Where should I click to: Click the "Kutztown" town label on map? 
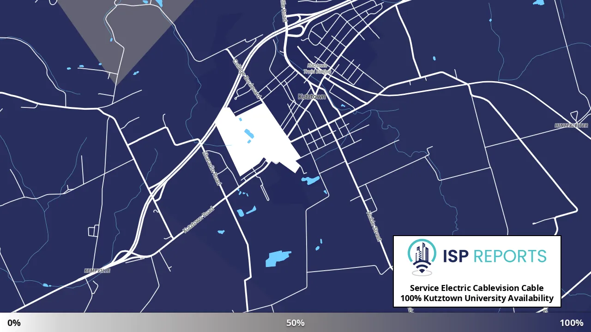click(x=312, y=97)
